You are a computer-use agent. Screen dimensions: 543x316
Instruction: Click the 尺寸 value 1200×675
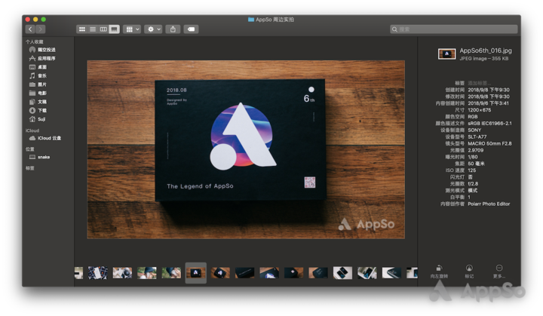coord(480,110)
